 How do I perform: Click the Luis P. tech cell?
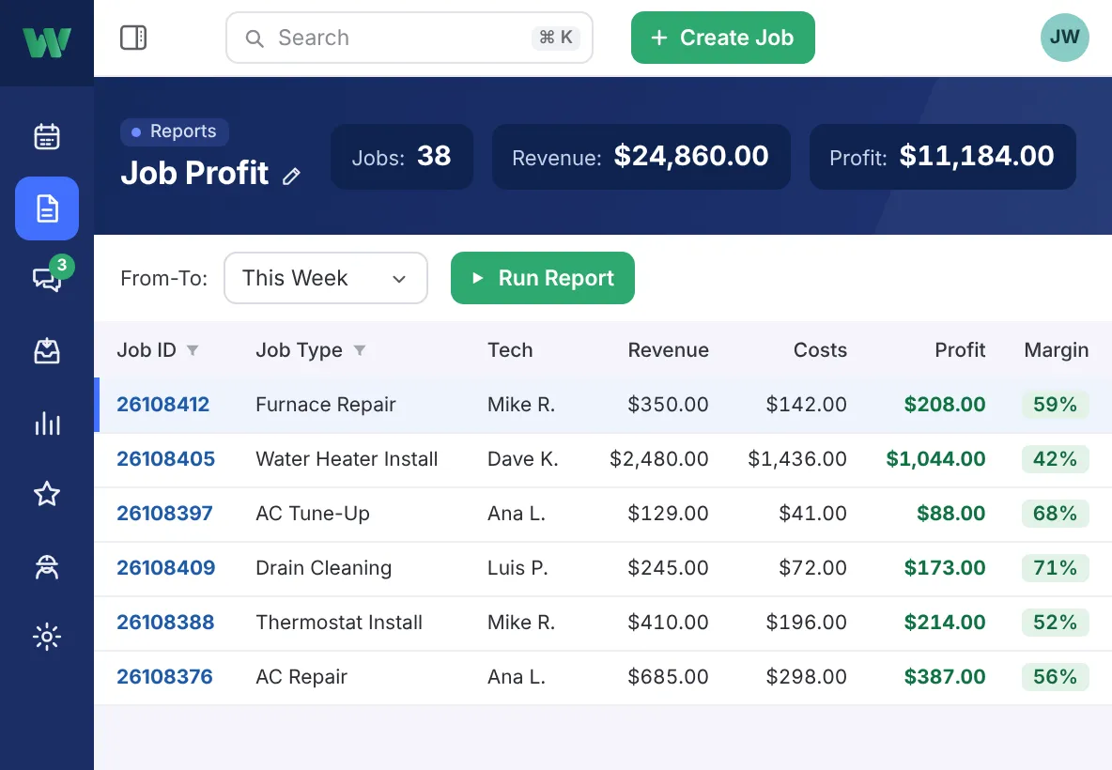(517, 568)
